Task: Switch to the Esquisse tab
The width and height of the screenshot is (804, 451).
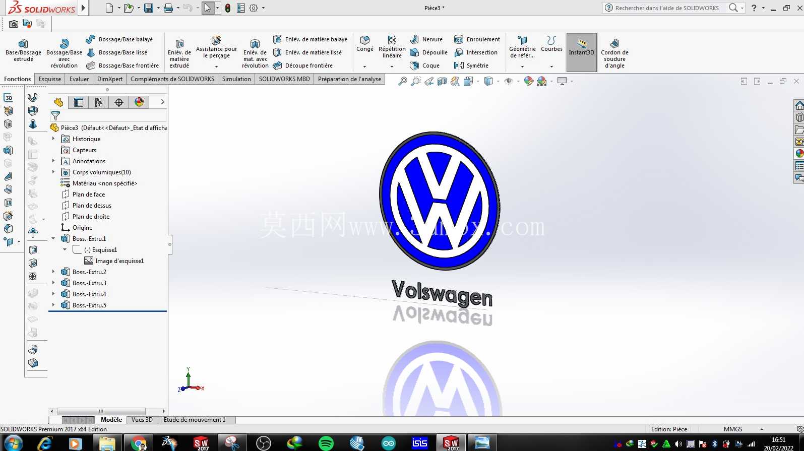Action: [50, 79]
